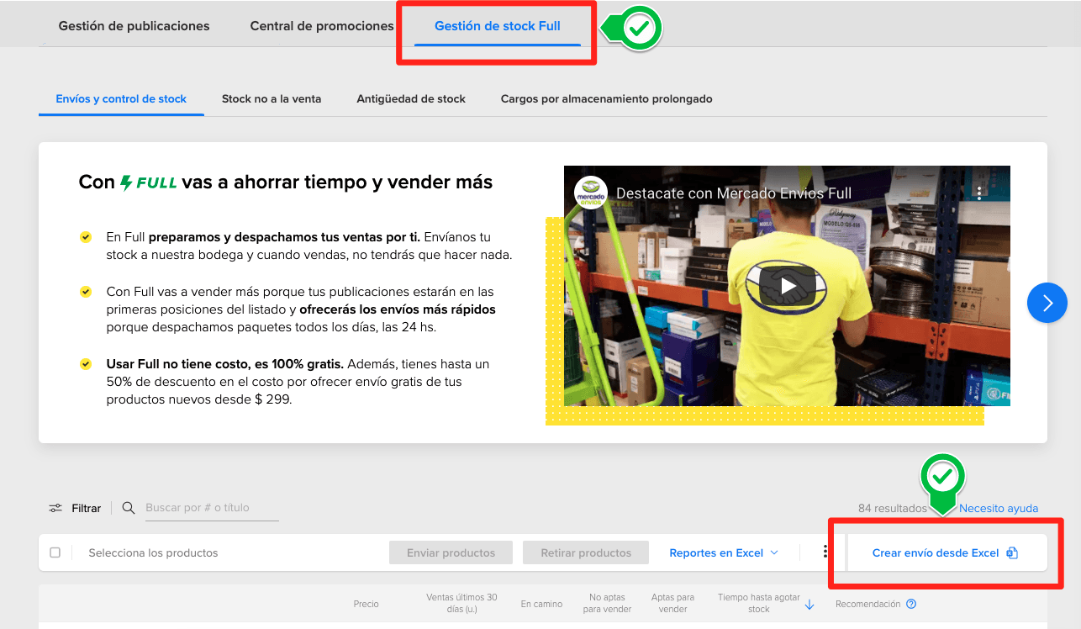Viewport: 1081px width, 629px height.
Task: Click the video title Destacate con Mercado Envíos Full
Action: (734, 193)
